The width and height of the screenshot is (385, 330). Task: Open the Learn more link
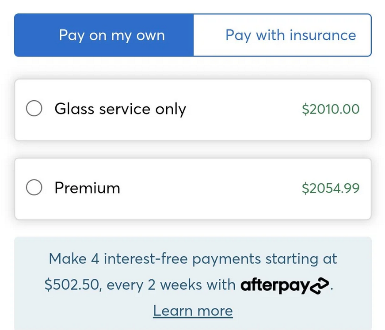pos(193,311)
